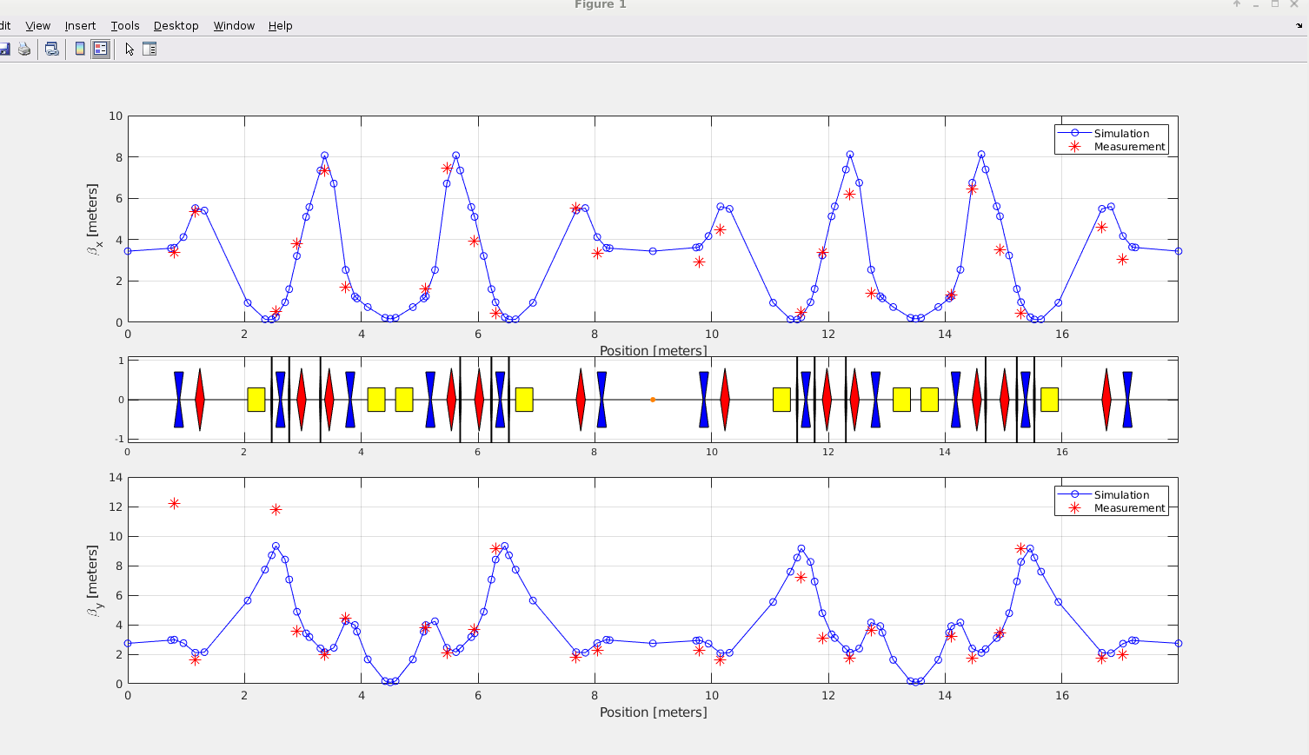Click the Measurement legend entry in the βy plot
The width and height of the screenshot is (1309, 755).
[1128, 508]
